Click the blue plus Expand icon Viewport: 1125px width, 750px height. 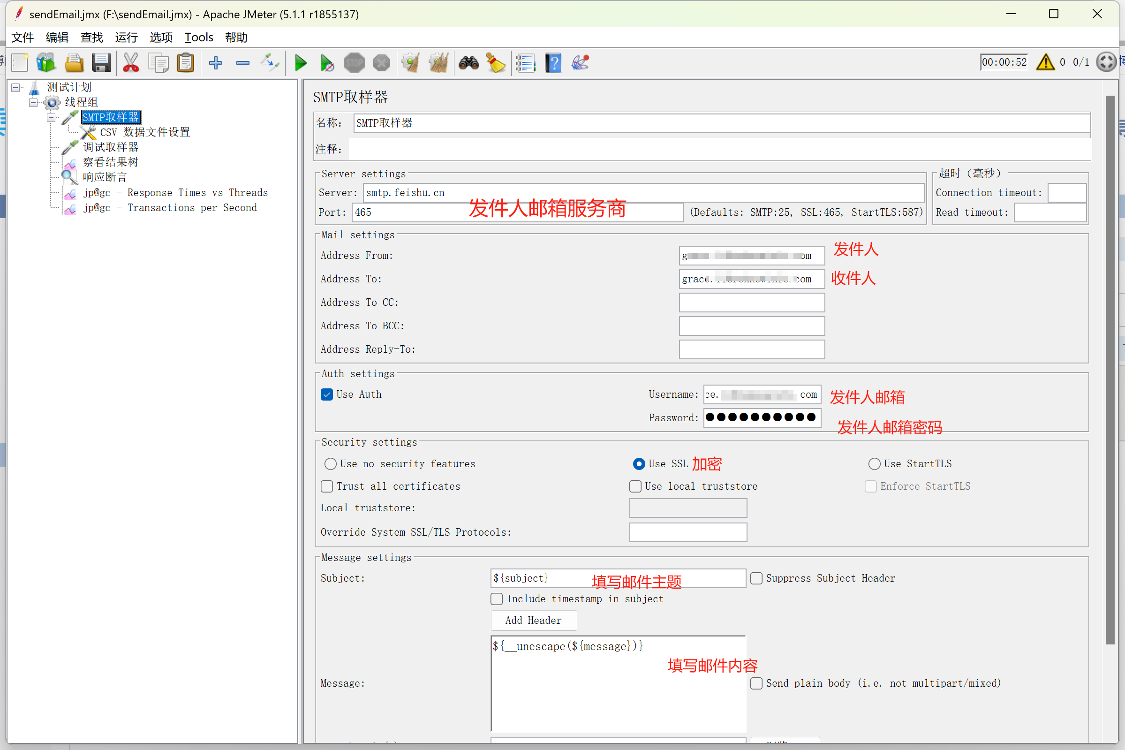click(x=216, y=63)
